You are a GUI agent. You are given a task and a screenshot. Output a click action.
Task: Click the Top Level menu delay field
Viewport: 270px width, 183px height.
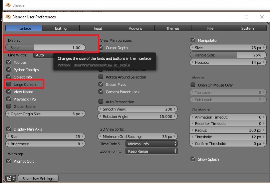click(x=228, y=93)
